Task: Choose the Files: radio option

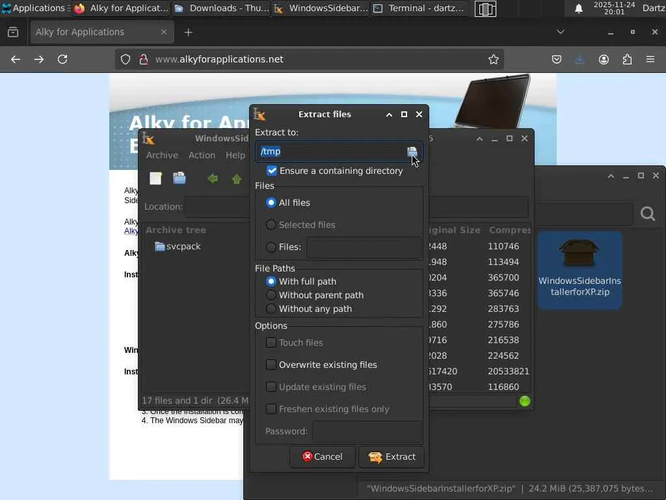Action: (x=271, y=247)
